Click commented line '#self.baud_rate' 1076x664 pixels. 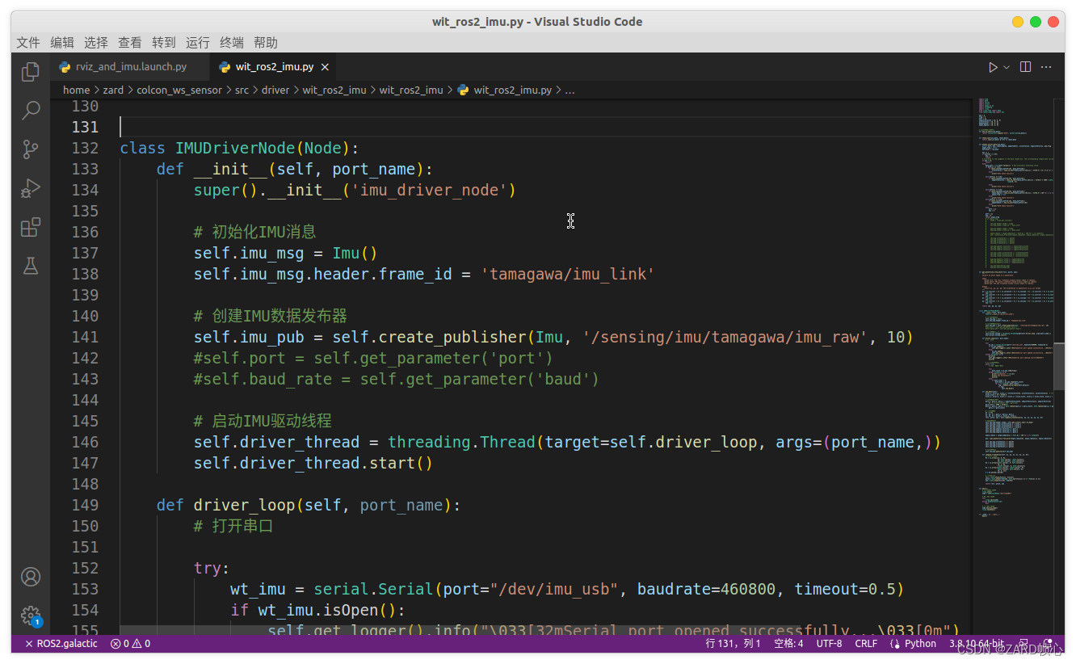(396, 379)
